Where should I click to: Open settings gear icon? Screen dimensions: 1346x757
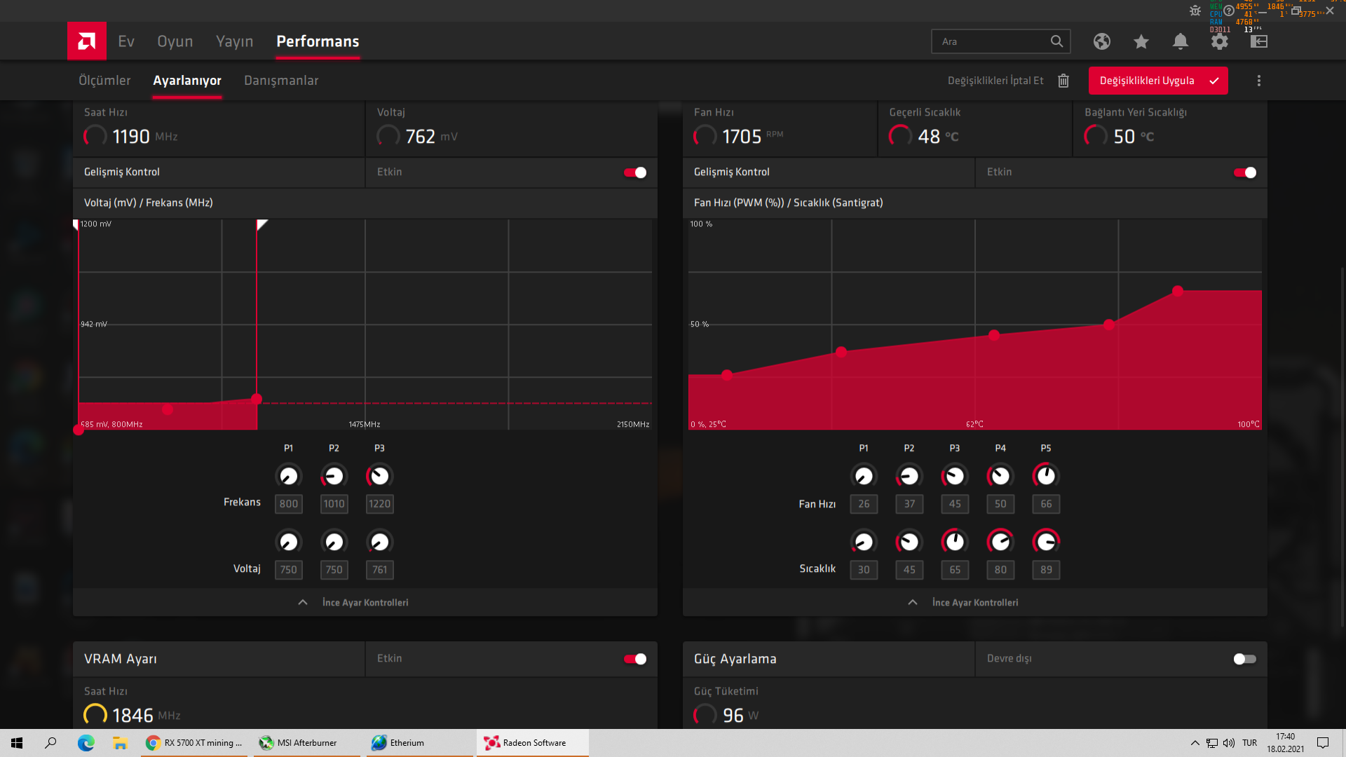coord(1219,41)
